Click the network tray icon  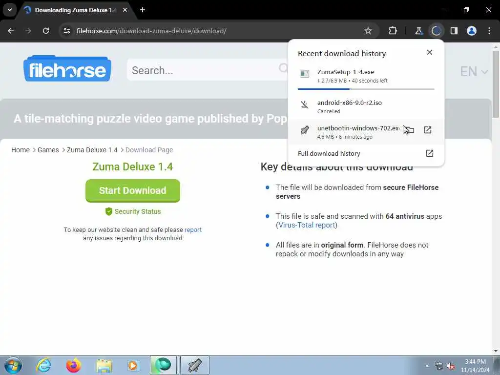439,366
